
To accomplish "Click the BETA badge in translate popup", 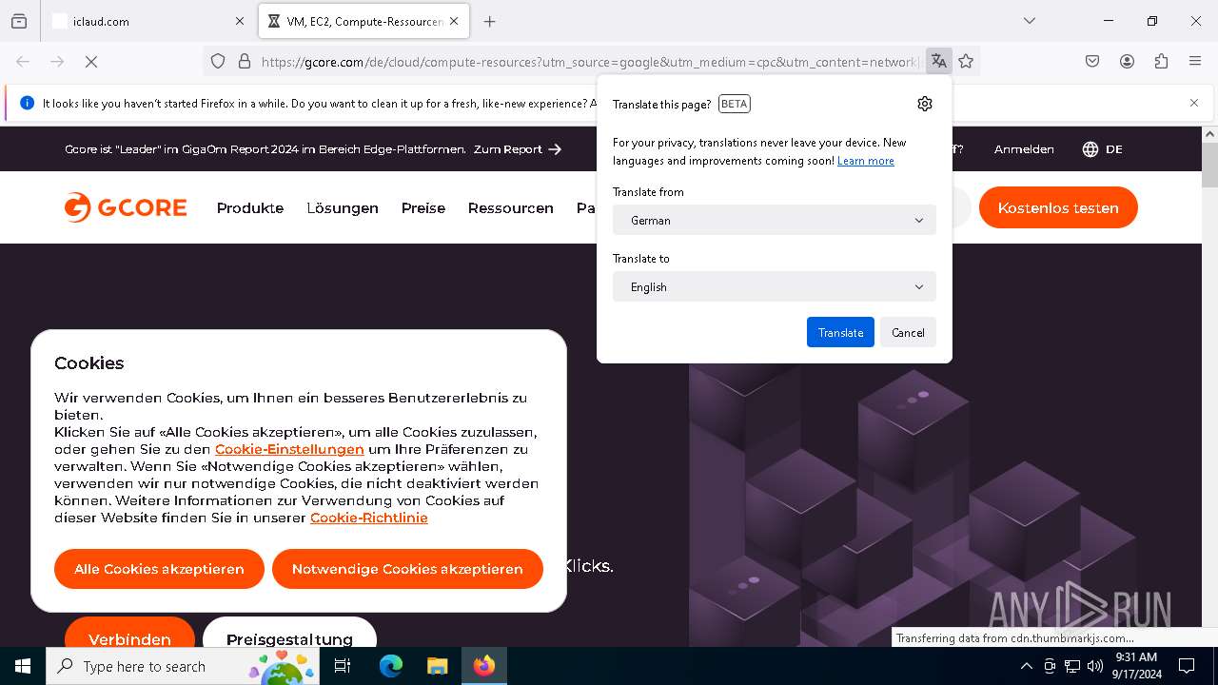I will point(734,104).
